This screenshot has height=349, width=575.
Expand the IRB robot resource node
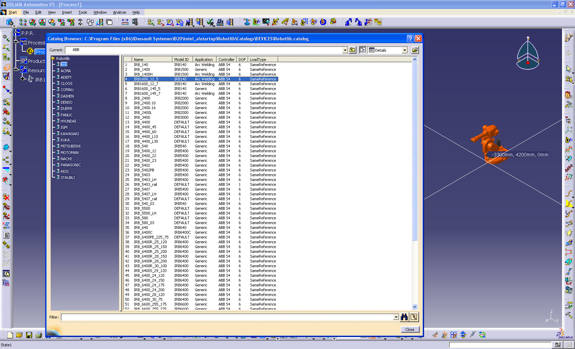23,79
